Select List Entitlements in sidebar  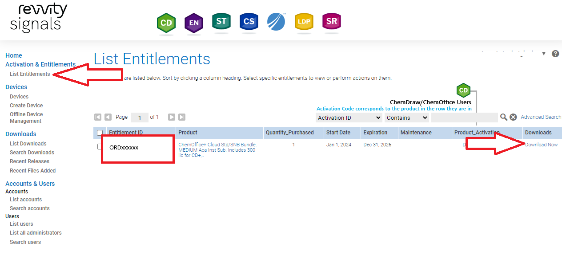point(30,74)
